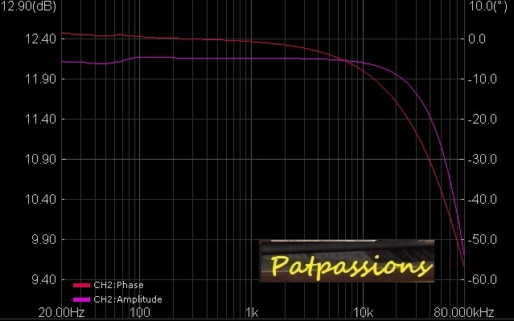The image size is (514, 321).
Task: Select the CH2:Amplitude legend label
Action: (x=128, y=299)
